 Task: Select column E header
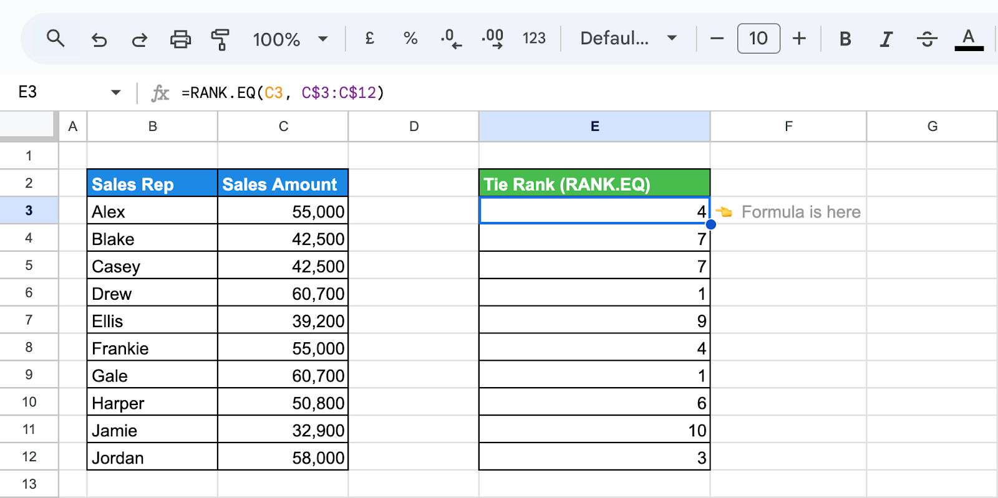[x=594, y=127]
